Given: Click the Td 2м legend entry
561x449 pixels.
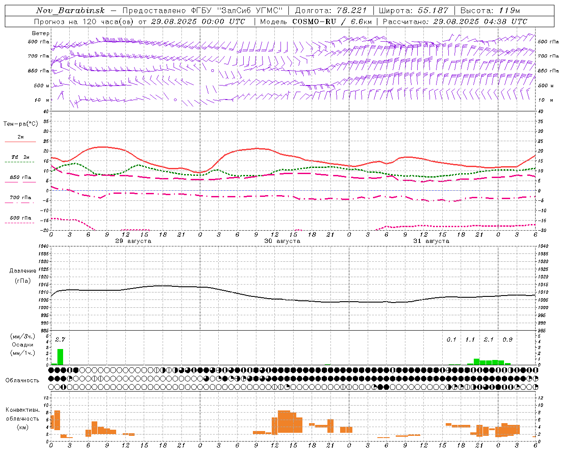Looking at the screenshot, I should [x=21, y=157].
